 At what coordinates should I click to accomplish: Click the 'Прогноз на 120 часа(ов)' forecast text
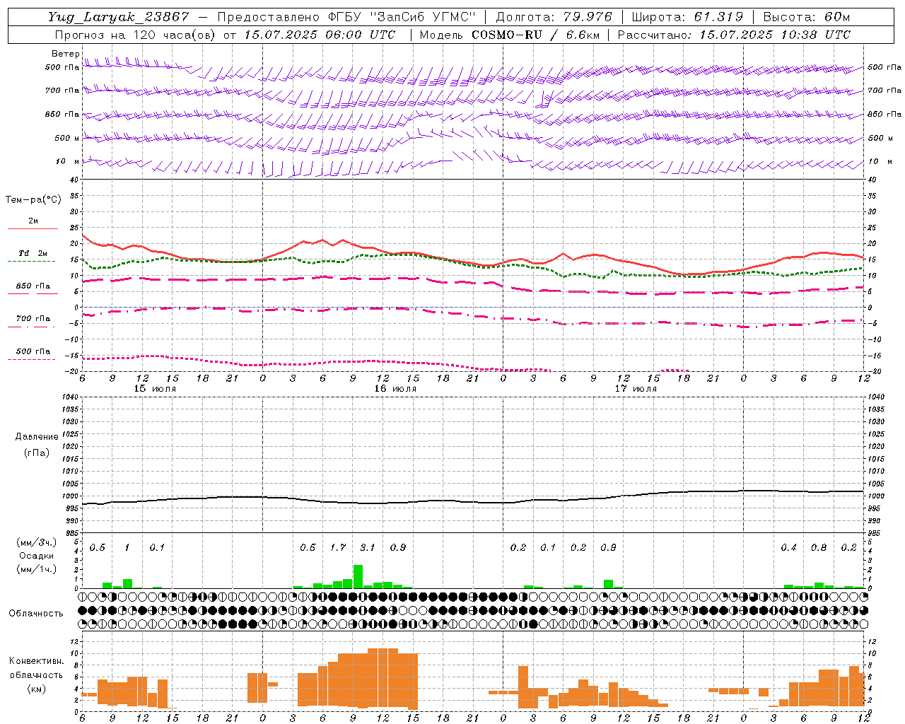(136, 35)
